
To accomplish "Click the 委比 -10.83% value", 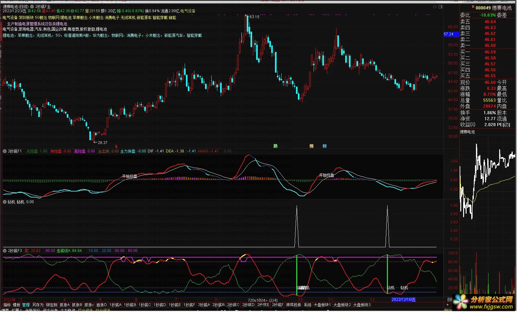I will click(x=488, y=15).
